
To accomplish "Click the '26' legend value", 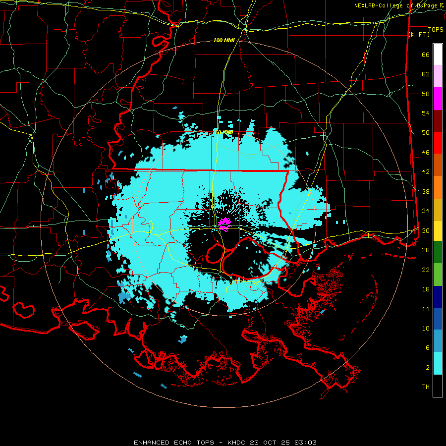I will pos(426,250).
